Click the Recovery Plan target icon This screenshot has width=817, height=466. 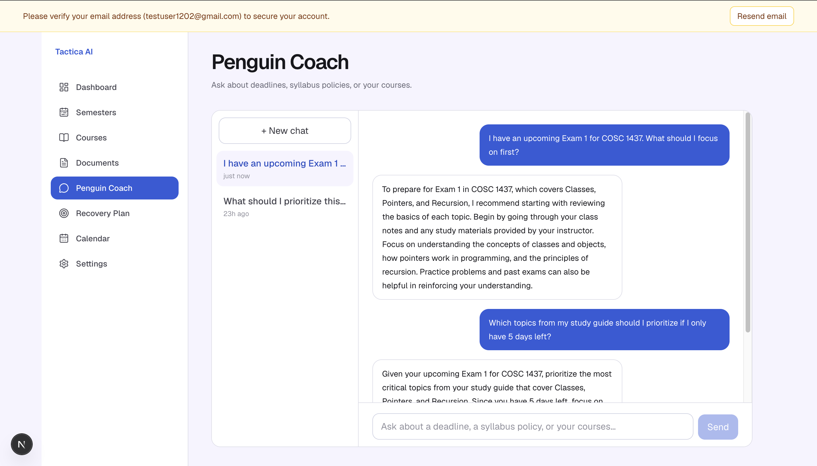click(x=64, y=213)
